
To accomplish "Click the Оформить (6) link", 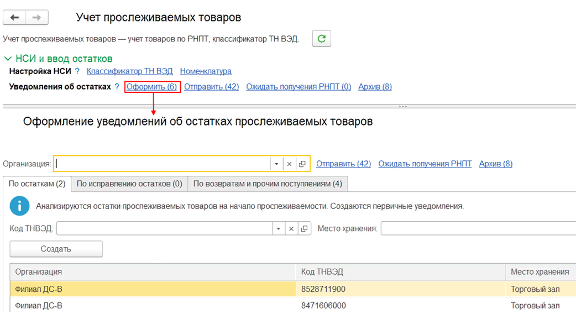I will pyautogui.click(x=152, y=87).
